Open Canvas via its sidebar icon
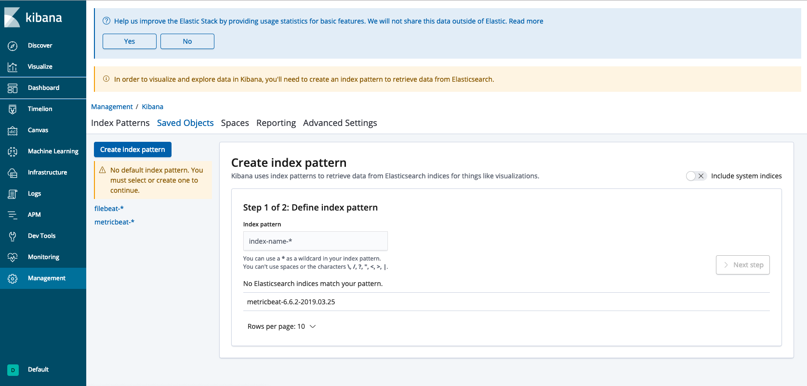The width and height of the screenshot is (807, 386). (13, 130)
